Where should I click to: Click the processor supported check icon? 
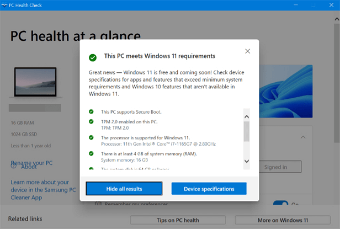coord(91,137)
